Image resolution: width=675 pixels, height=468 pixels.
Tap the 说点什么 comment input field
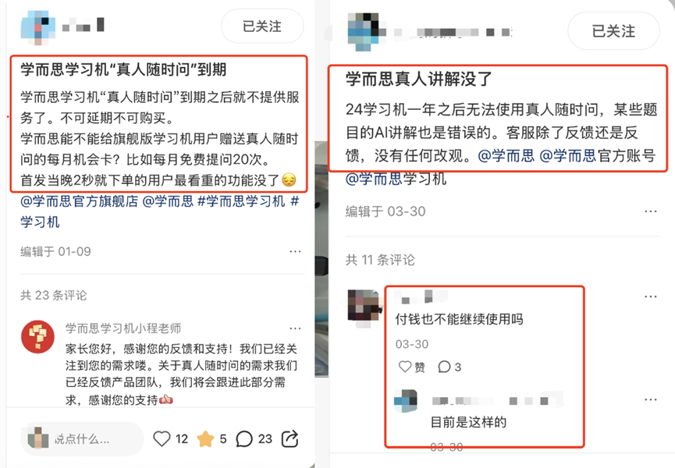pos(82,438)
